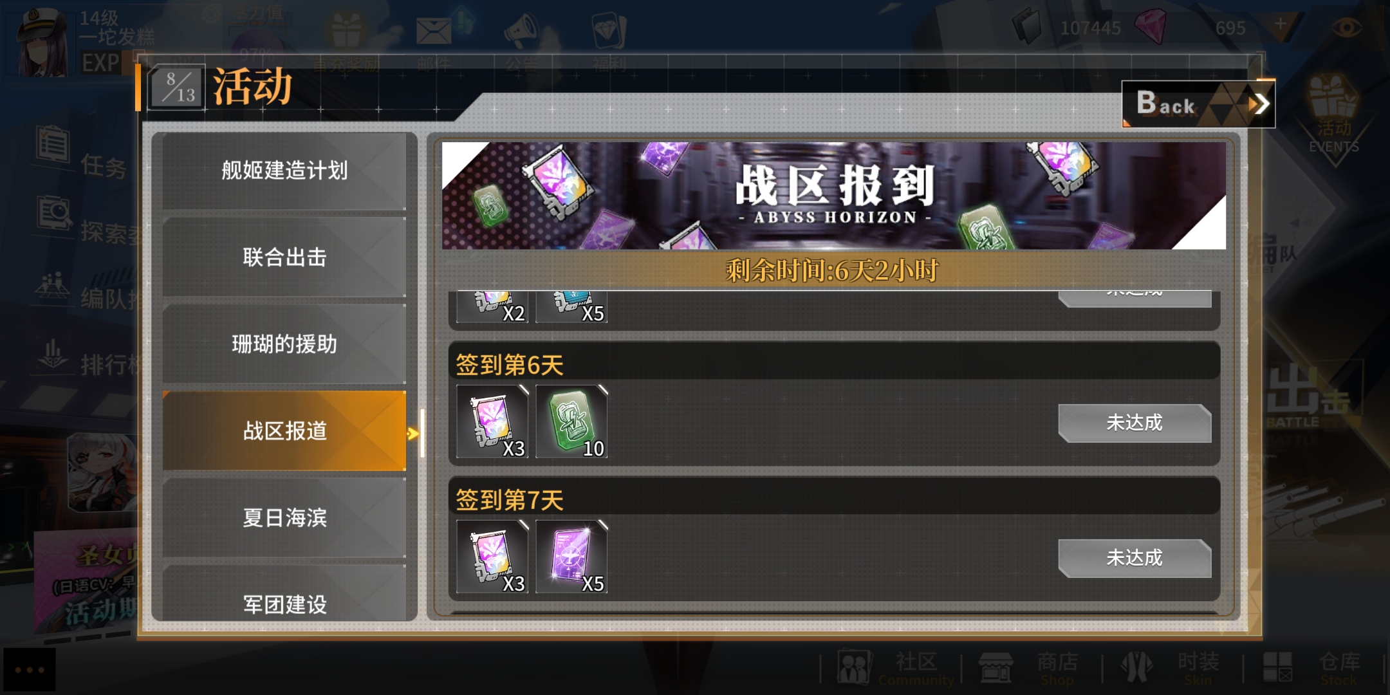Click the Day 6 未达成 button
The height and width of the screenshot is (695, 1390).
(1135, 423)
